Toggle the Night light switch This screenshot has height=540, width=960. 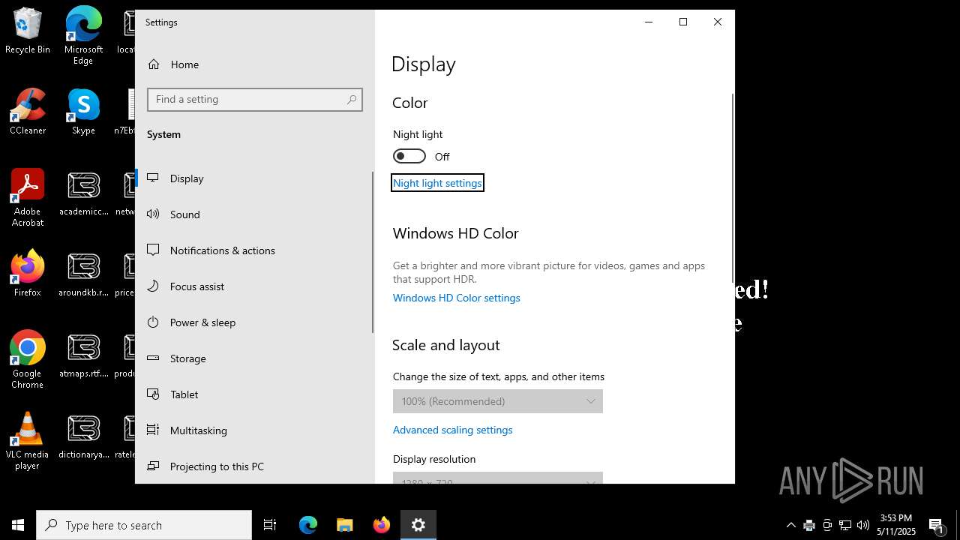[409, 156]
